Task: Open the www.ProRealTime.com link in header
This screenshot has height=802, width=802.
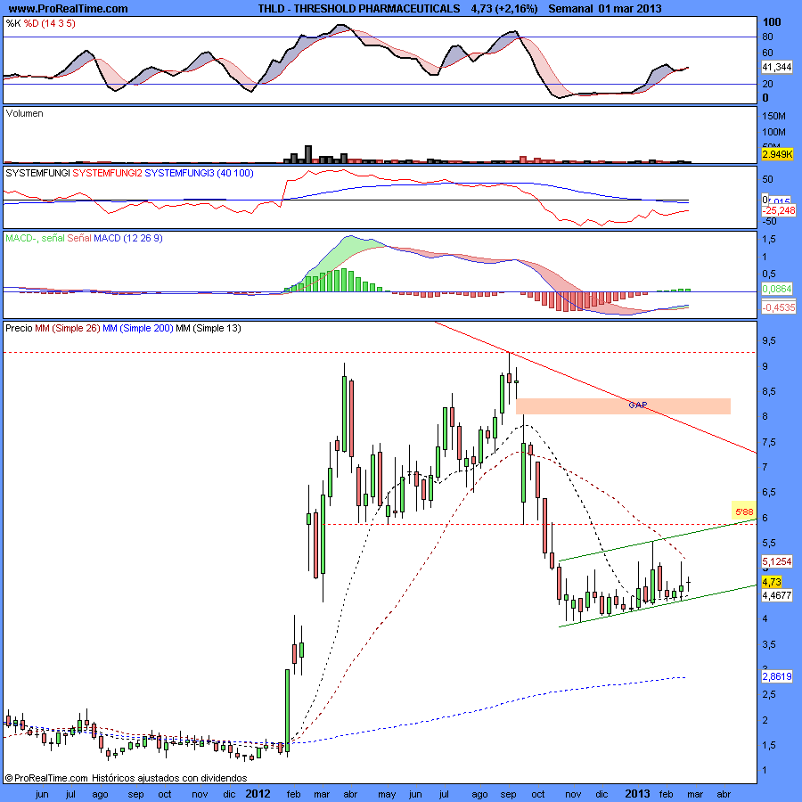Action: tap(67, 8)
